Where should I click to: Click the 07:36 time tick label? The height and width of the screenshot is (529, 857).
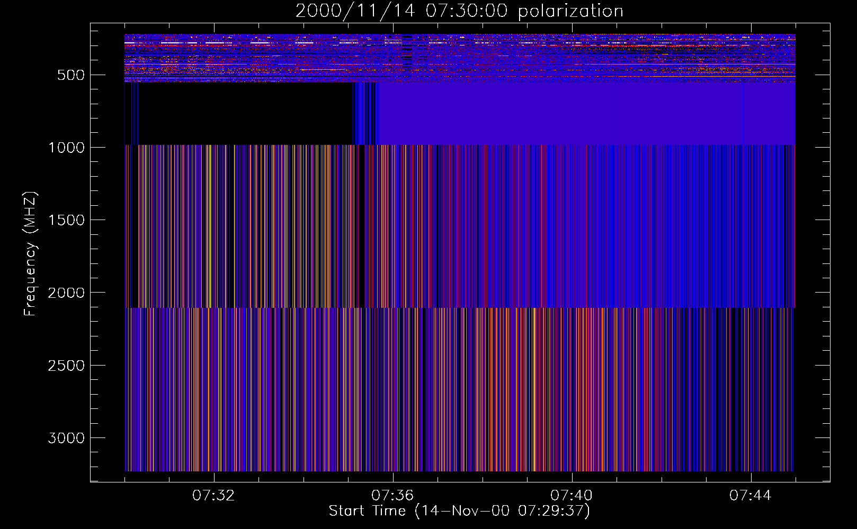point(392,496)
